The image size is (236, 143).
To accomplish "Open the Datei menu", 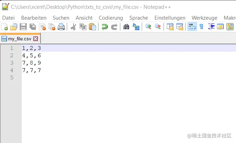I will tap(8, 18).
